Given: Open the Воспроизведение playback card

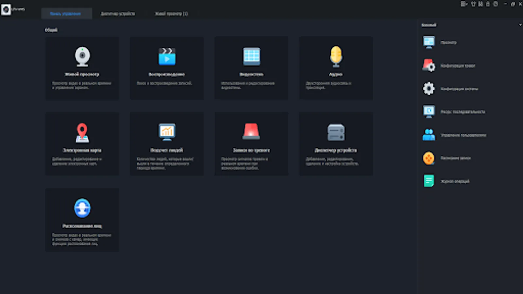Looking at the screenshot, I should [167, 68].
